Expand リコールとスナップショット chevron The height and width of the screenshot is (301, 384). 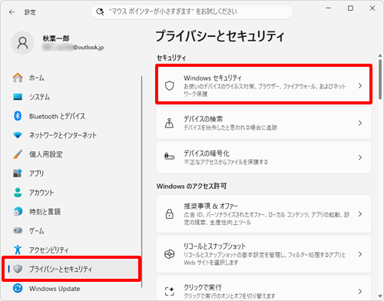[360, 254]
